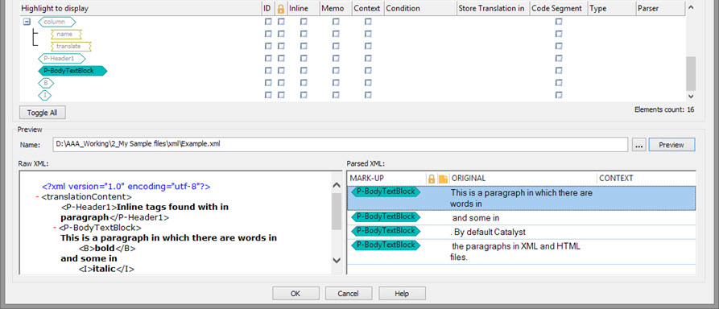Sort by Highlight to display header
The image size is (719, 309).
tap(140, 8)
